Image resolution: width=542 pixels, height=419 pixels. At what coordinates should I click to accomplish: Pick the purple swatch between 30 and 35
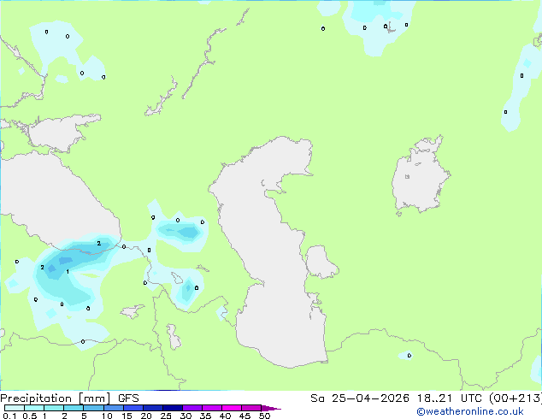pyautogui.click(x=192, y=408)
